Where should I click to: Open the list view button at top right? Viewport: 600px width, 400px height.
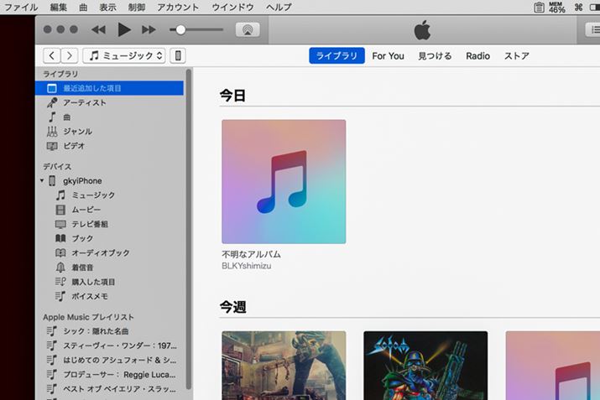591,29
